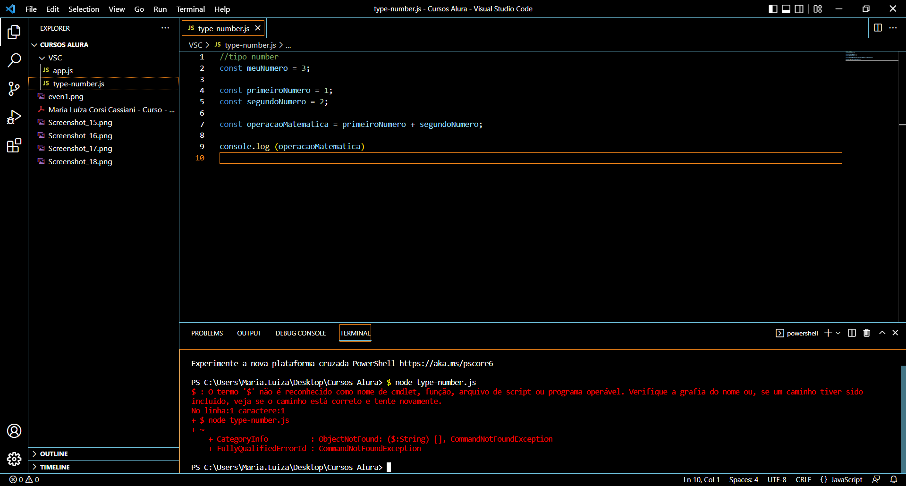Open even1.png file
Screen dimensions: 906x486
104,97
